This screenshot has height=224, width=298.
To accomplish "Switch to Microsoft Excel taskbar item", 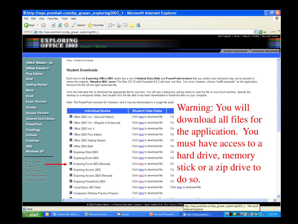I will [99, 214].
